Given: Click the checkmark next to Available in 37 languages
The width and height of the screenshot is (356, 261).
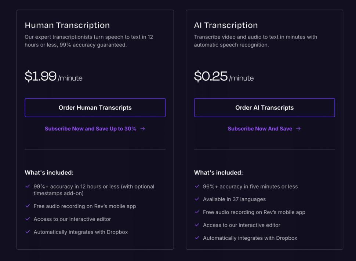Looking at the screenshot, I should pos(197,199).
